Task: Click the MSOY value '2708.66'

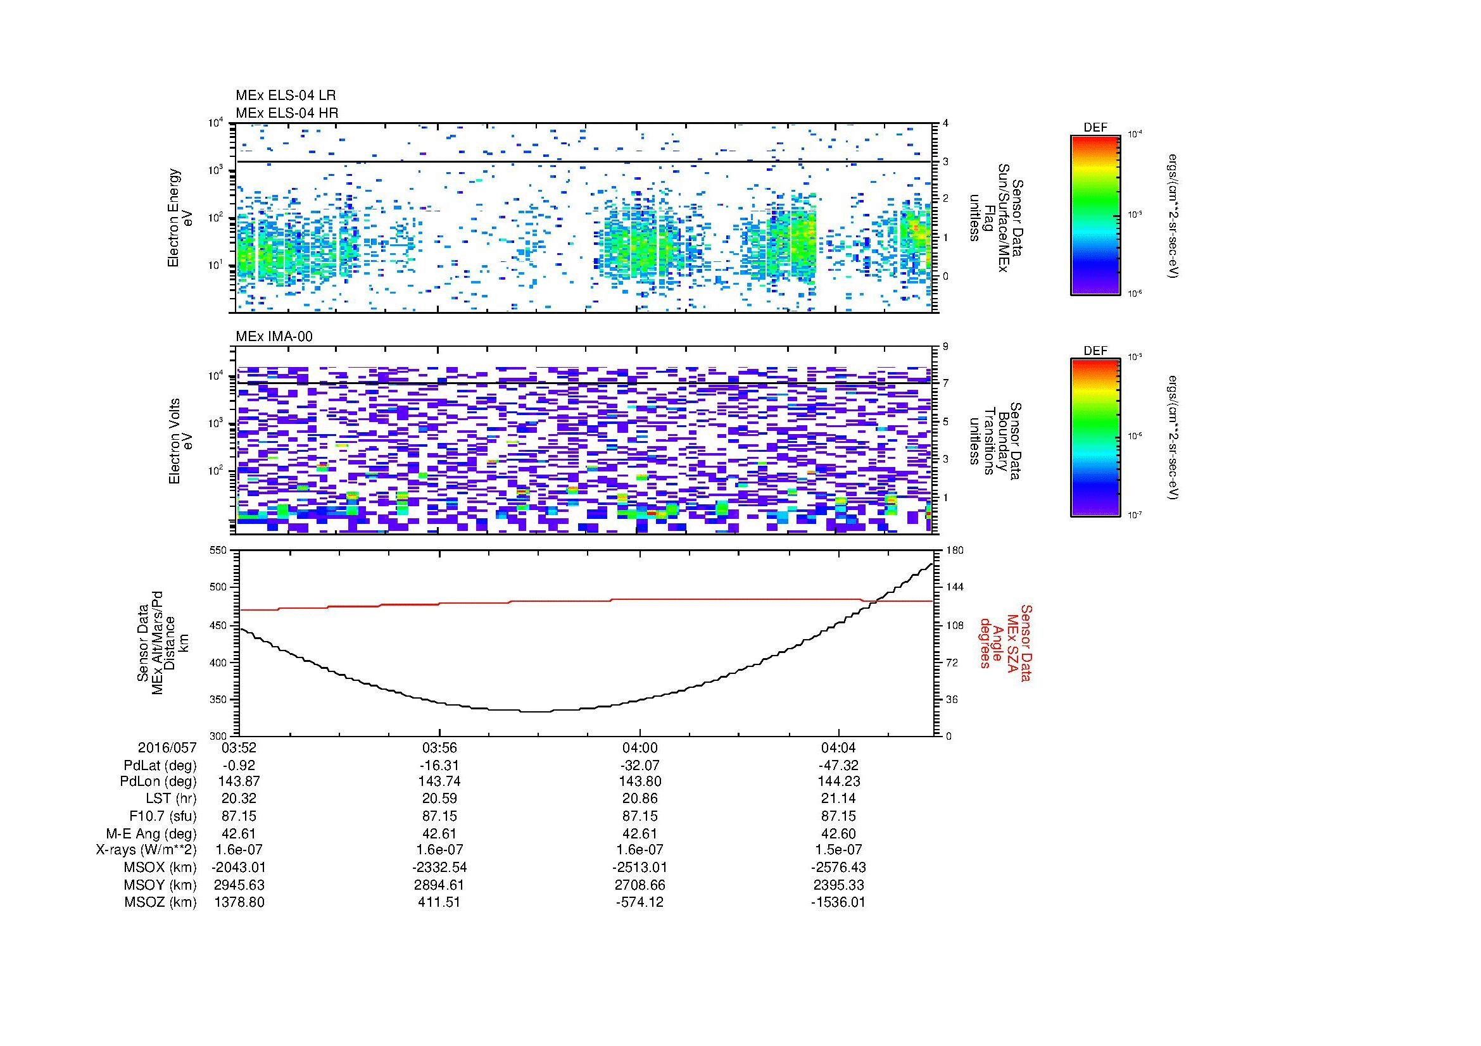Action: point(640,885)
